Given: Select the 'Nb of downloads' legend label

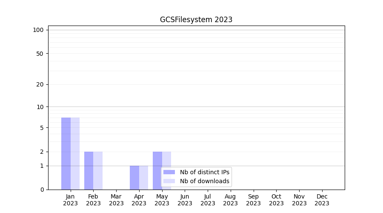Looking at the screenshot, I should pyautogui.click(x=204, y=181).
